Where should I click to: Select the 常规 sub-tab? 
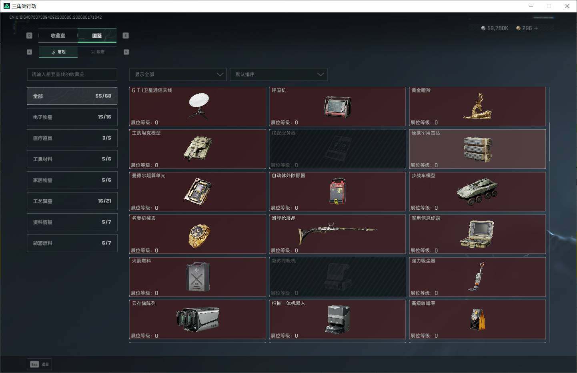pos(58,52)
